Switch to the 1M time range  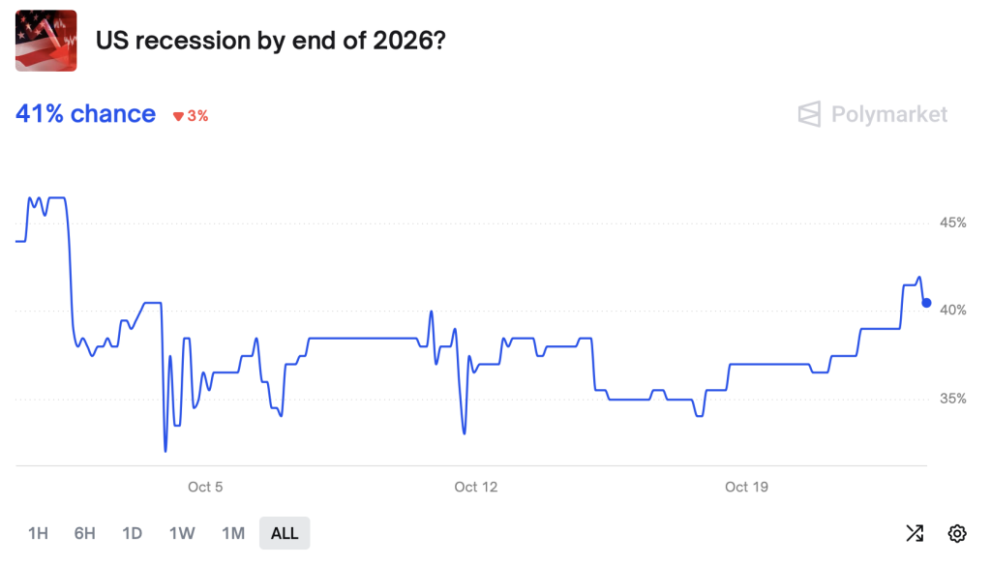233,533
